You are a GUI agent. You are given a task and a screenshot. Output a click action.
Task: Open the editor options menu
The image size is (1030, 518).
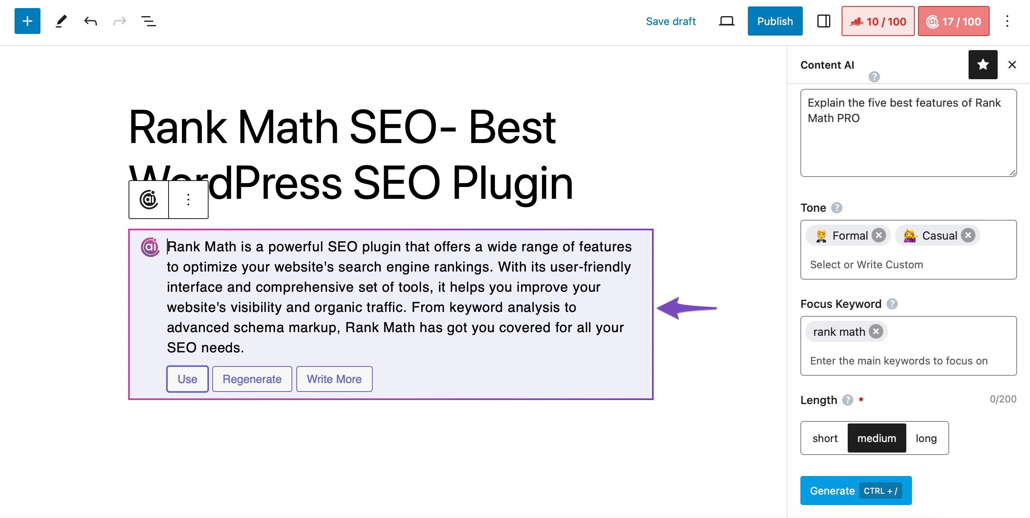[x=1006, y=21]
